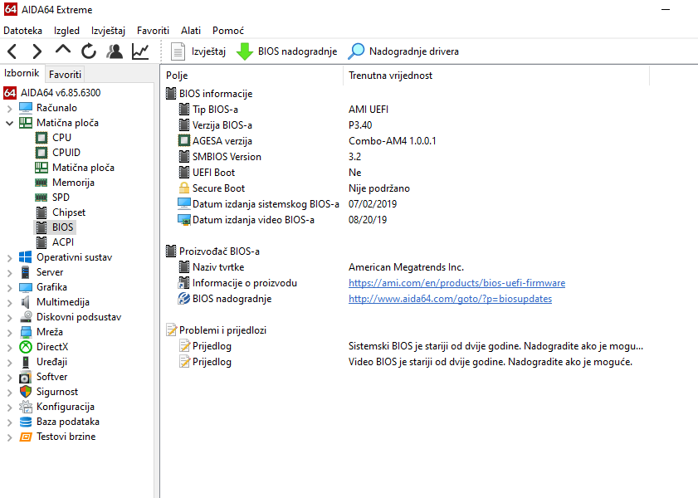Refresh the page with the circular arrow icon
Viewport: 698px width, 498px height.
(x=89, y=51)
